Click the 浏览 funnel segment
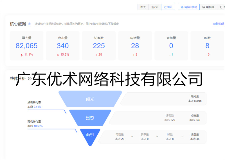The height and width of the screenshot is (160, 225). [x=90, y=118]
